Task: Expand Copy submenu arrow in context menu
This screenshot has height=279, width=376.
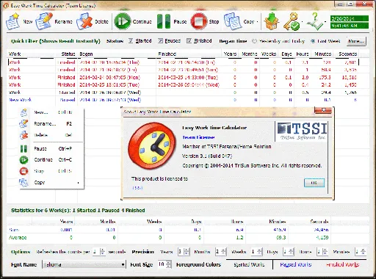Action: tap(79, 183)
